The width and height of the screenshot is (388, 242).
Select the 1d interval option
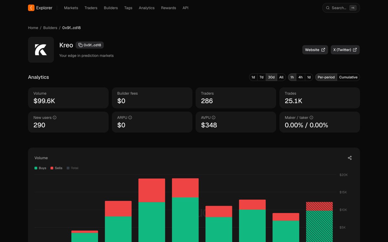pos(309,77)
